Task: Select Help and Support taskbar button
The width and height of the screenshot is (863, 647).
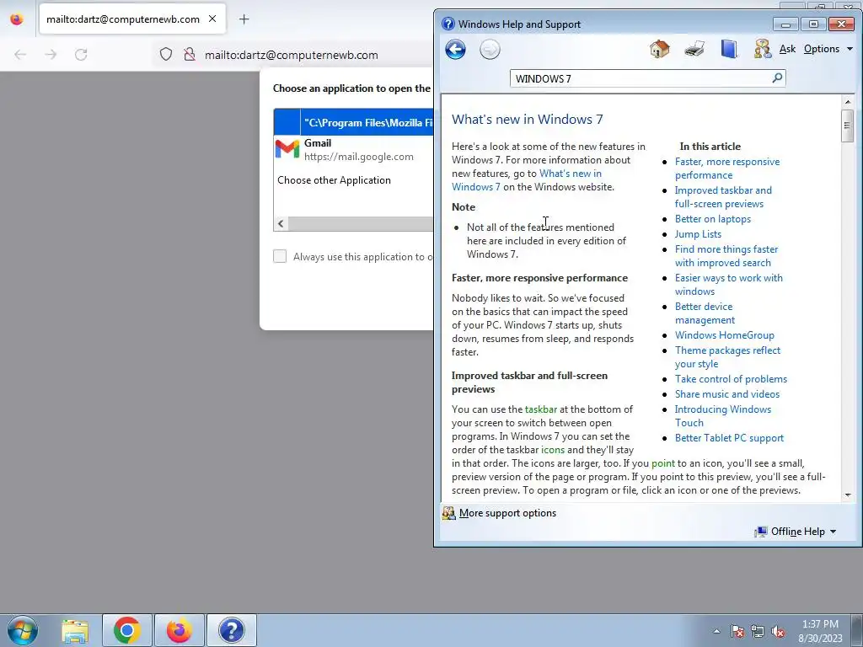Action: (231, 630)
